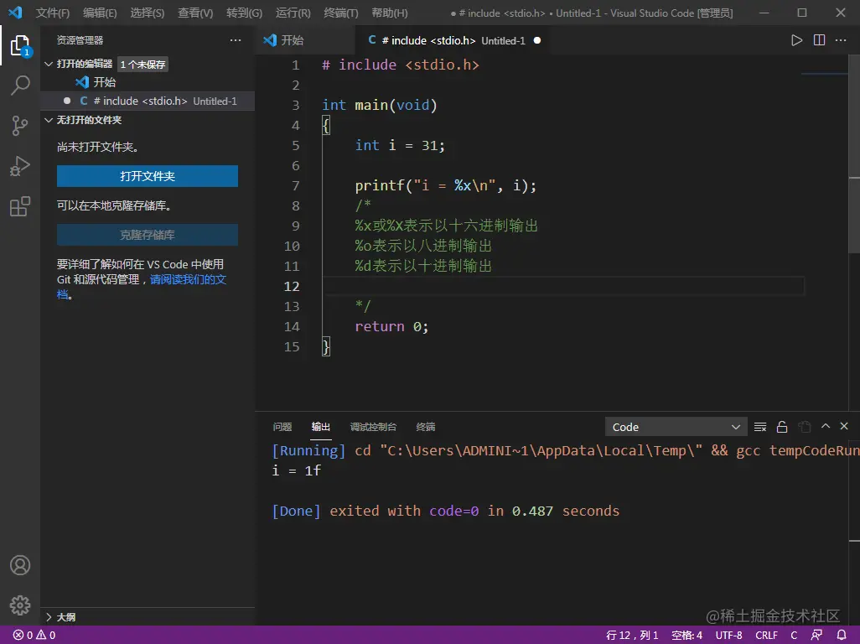
Task: Change language mode C in status bar
Action: tap(794, 635)
